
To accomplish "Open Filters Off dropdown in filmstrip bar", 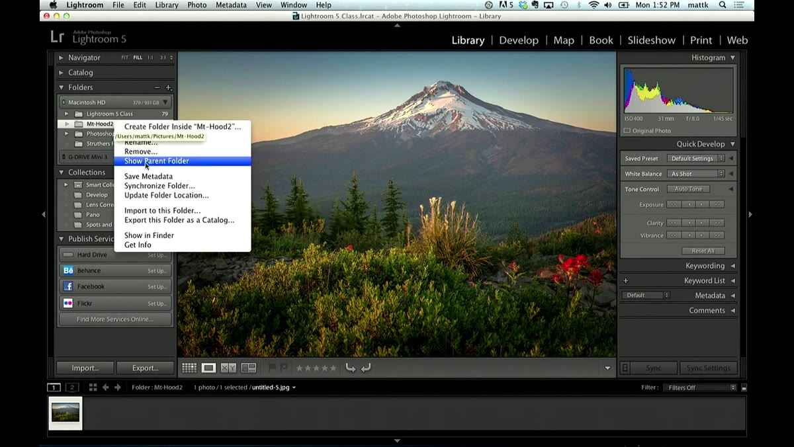I will (700, 387).
